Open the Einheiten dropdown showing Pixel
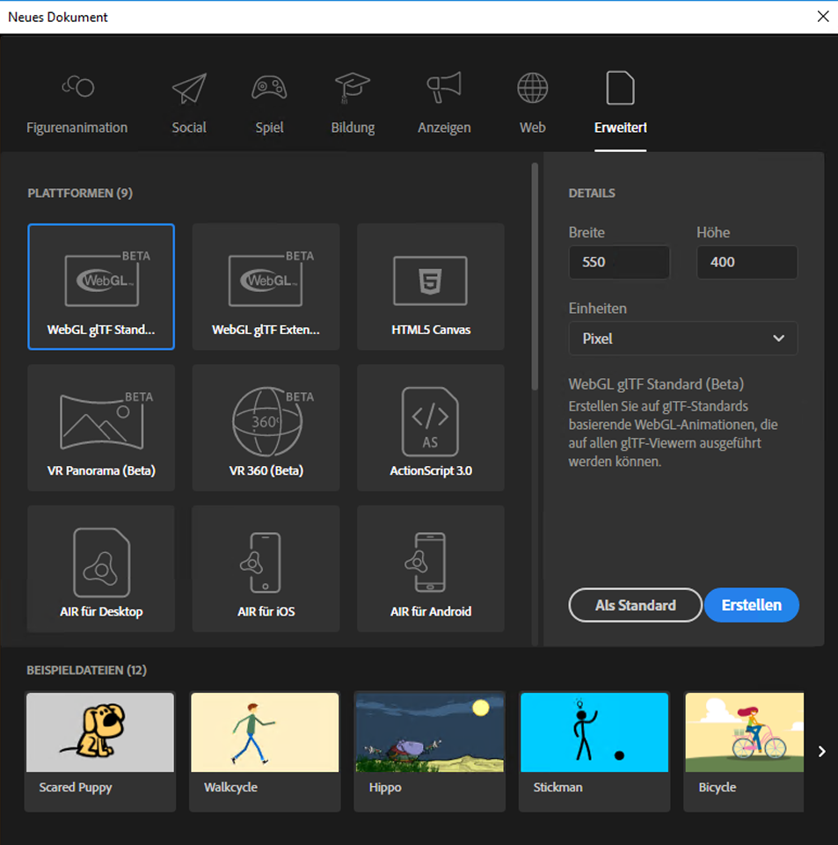Image resolution: width=838 pixels, height=845 pixels. 683,339
